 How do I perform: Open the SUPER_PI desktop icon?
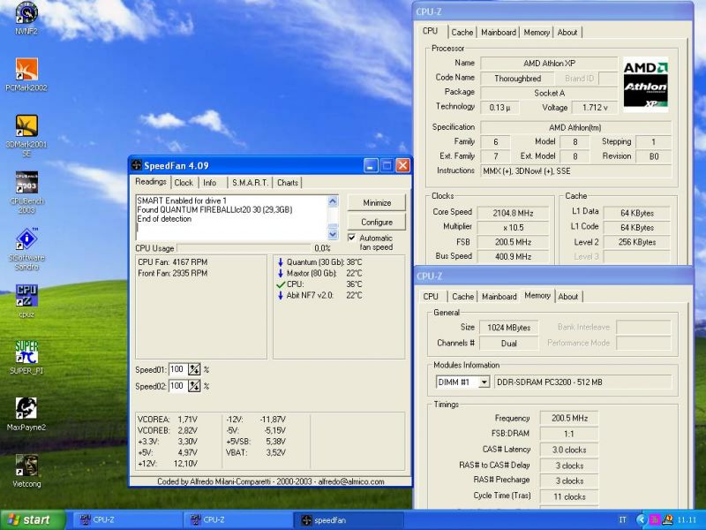(x=26, y=358)
